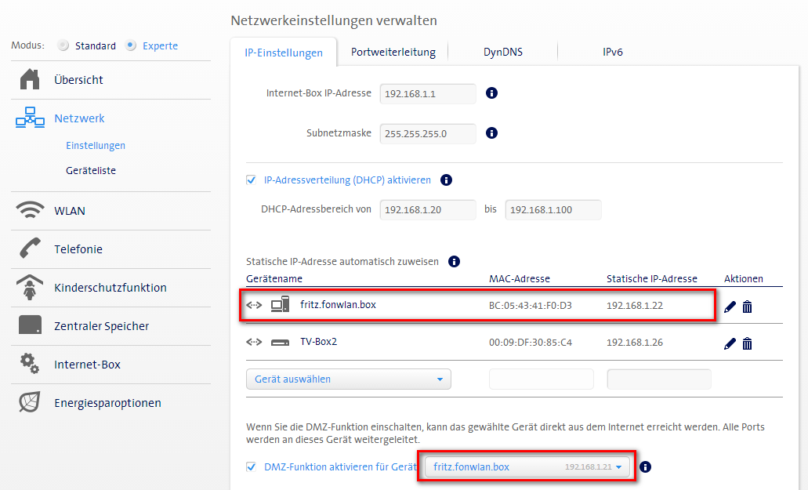The height and width of the screenshot is (490, 808).
Task: Open the WLAN section in sidebar
Action: [69, 211]
